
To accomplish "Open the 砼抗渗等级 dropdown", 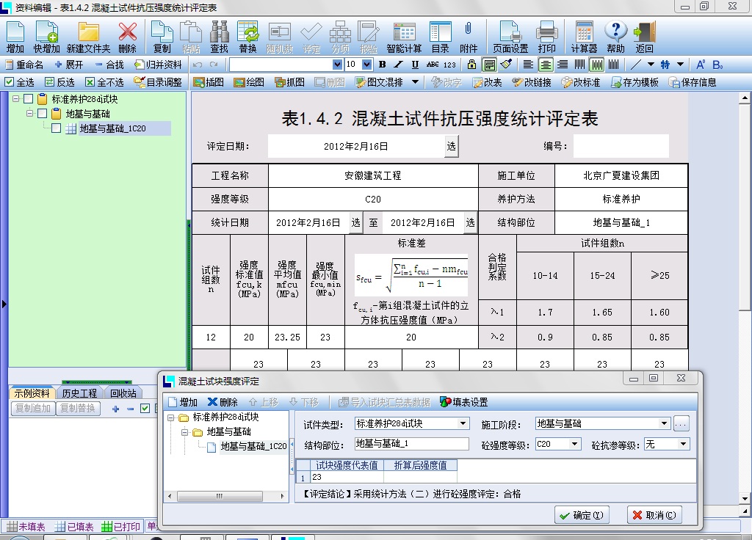I will 684,444.
